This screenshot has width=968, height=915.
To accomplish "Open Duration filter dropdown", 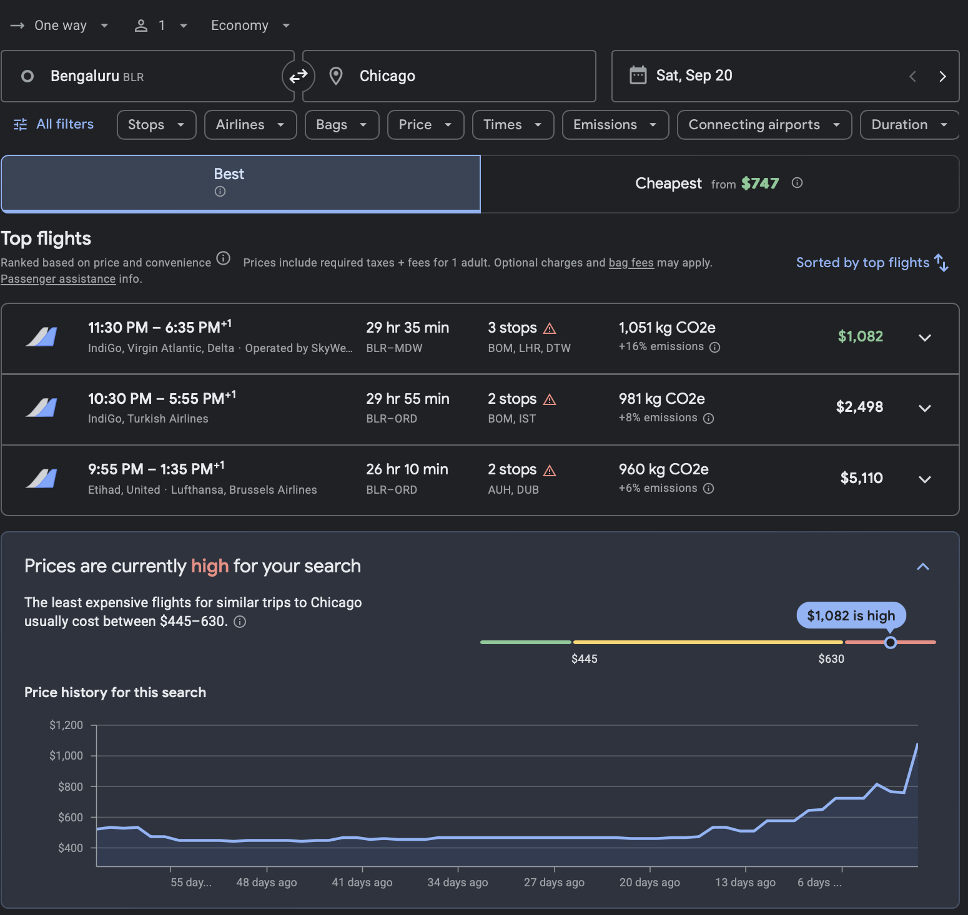I will pos(909,125).
